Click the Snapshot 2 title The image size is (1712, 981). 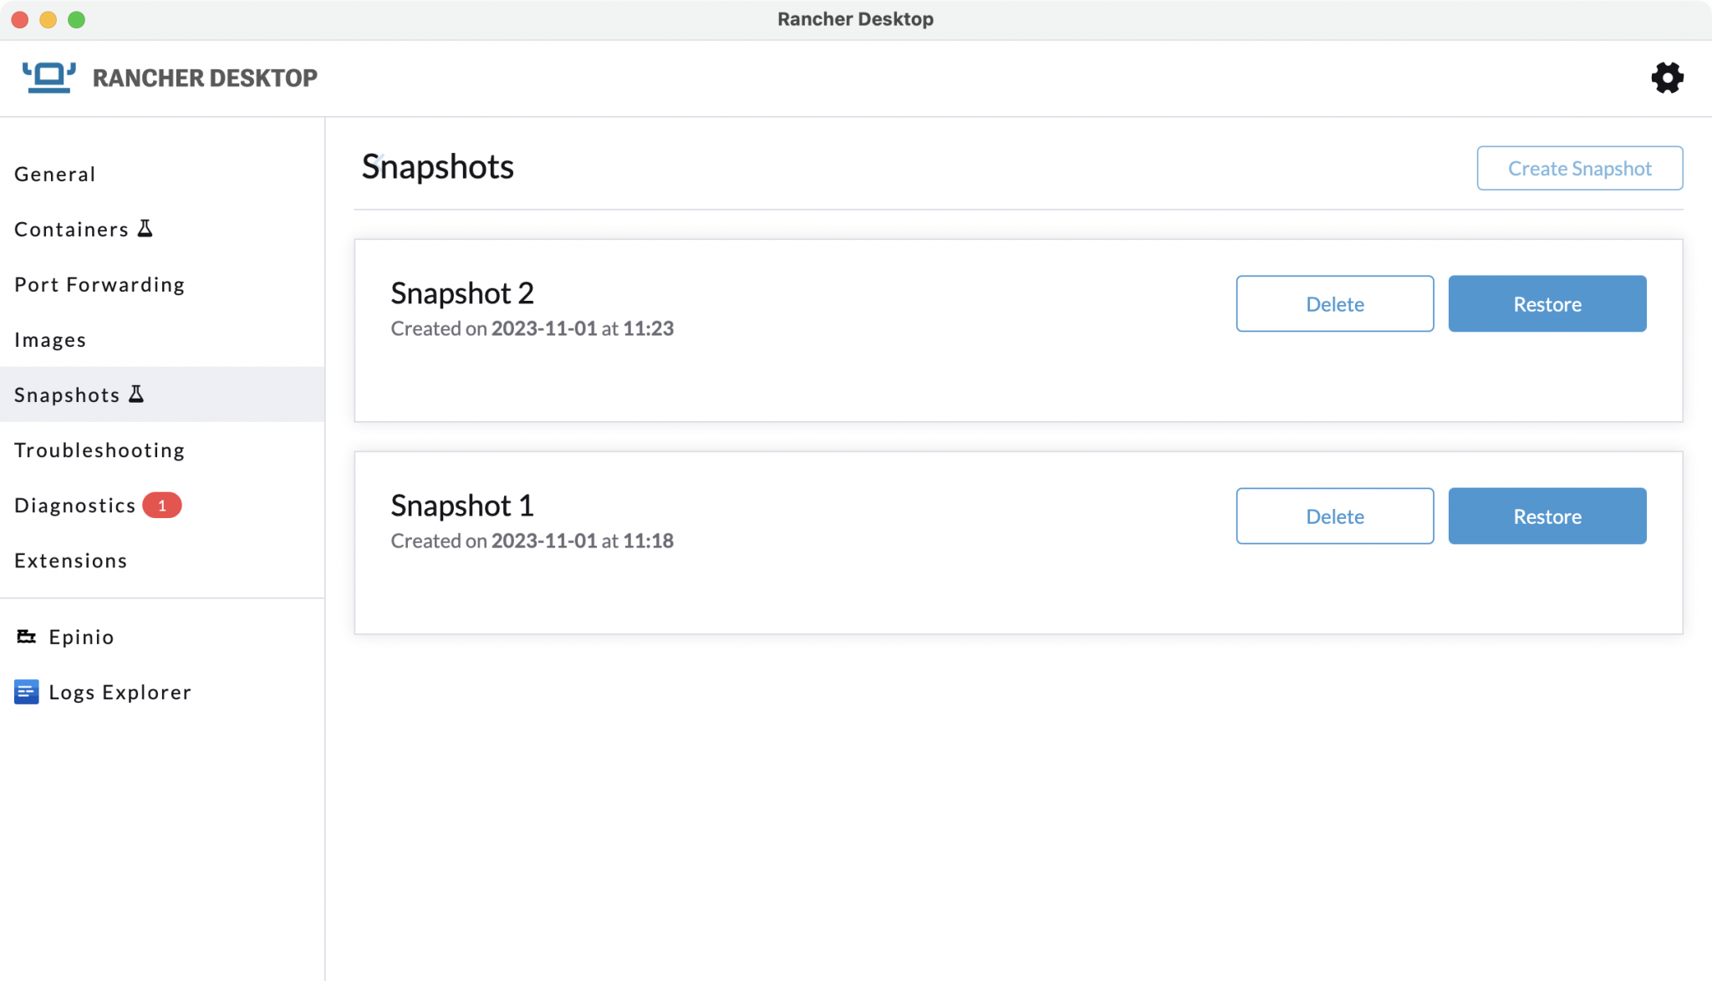(x=461, y=293)
